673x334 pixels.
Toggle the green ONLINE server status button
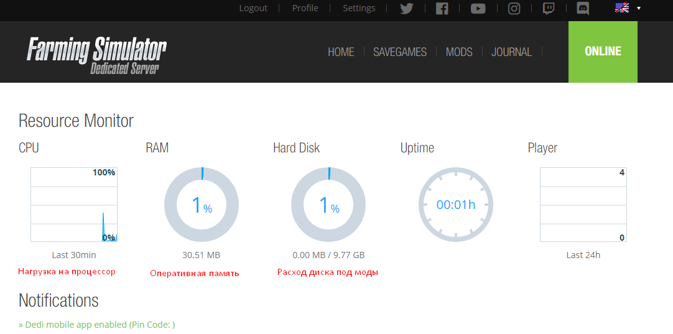click(603, 52)
